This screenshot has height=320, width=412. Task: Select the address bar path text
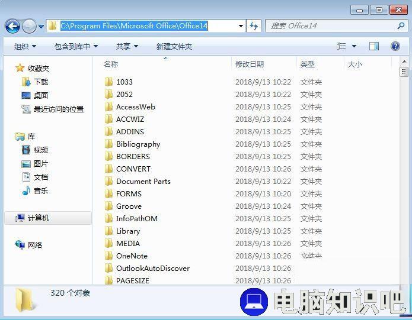[x=134, y=25]
